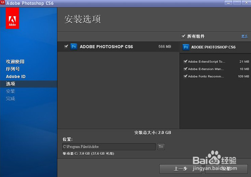This screenshot has height=177, width=251.
Task: Close the Photoshop CS6 installer window
Action: tap(246, 3)
